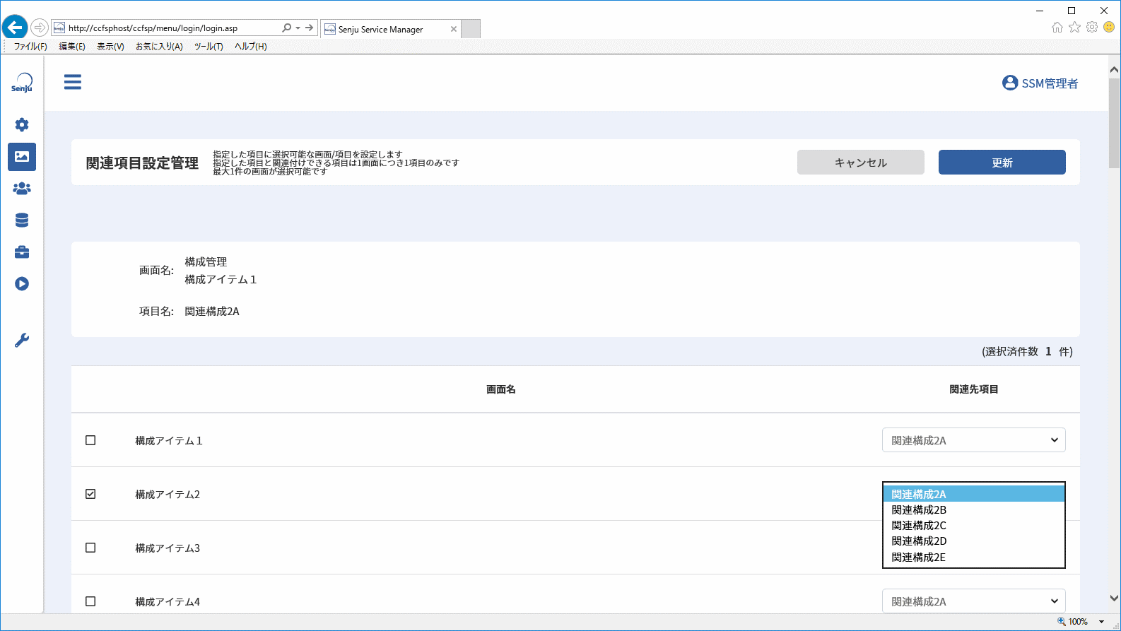Select the image screen-design sidebar icon
The width and height of the screenshot is (1121, 631).
click(22, 157)
